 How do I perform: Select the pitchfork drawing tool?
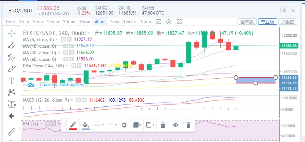(x=12, y=57)
